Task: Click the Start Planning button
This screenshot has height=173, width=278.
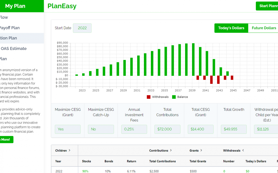Action: 267,6
